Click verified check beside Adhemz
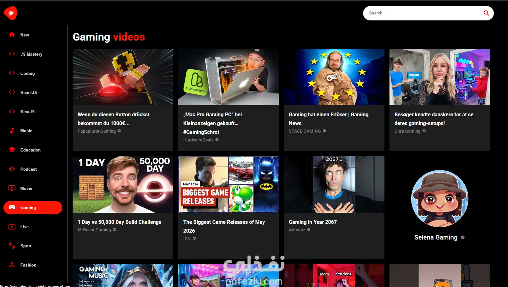Image resolution: width=508 pixels, height=287 pixels. [x=309, y=230]
